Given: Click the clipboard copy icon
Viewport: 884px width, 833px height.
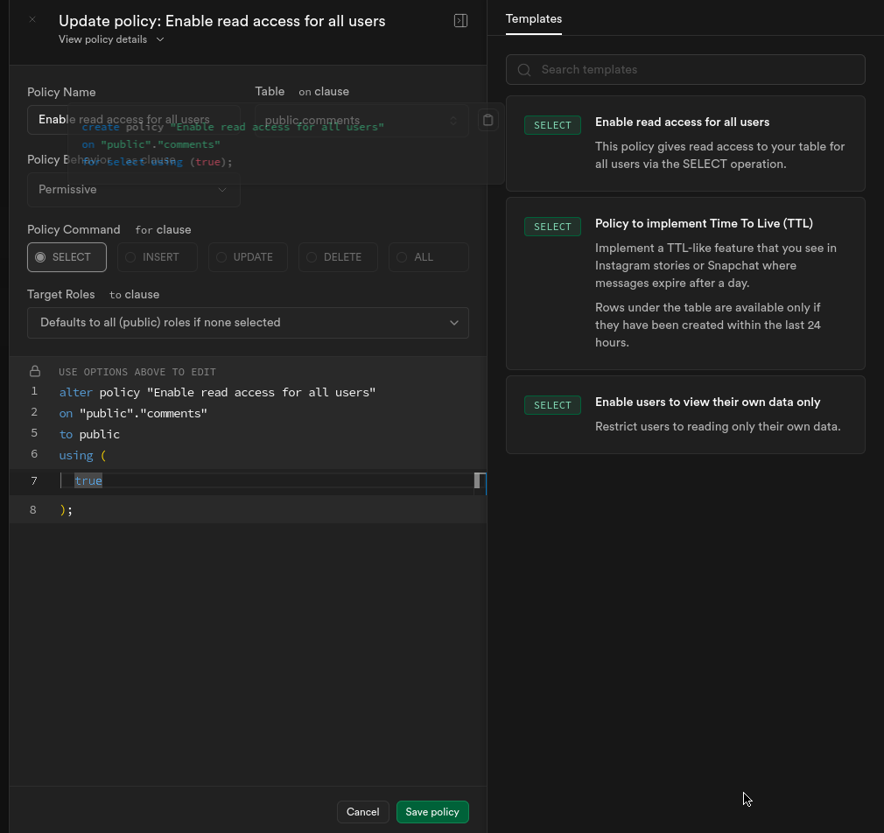Looking at the screenshot, I should [x=488, y=120].
